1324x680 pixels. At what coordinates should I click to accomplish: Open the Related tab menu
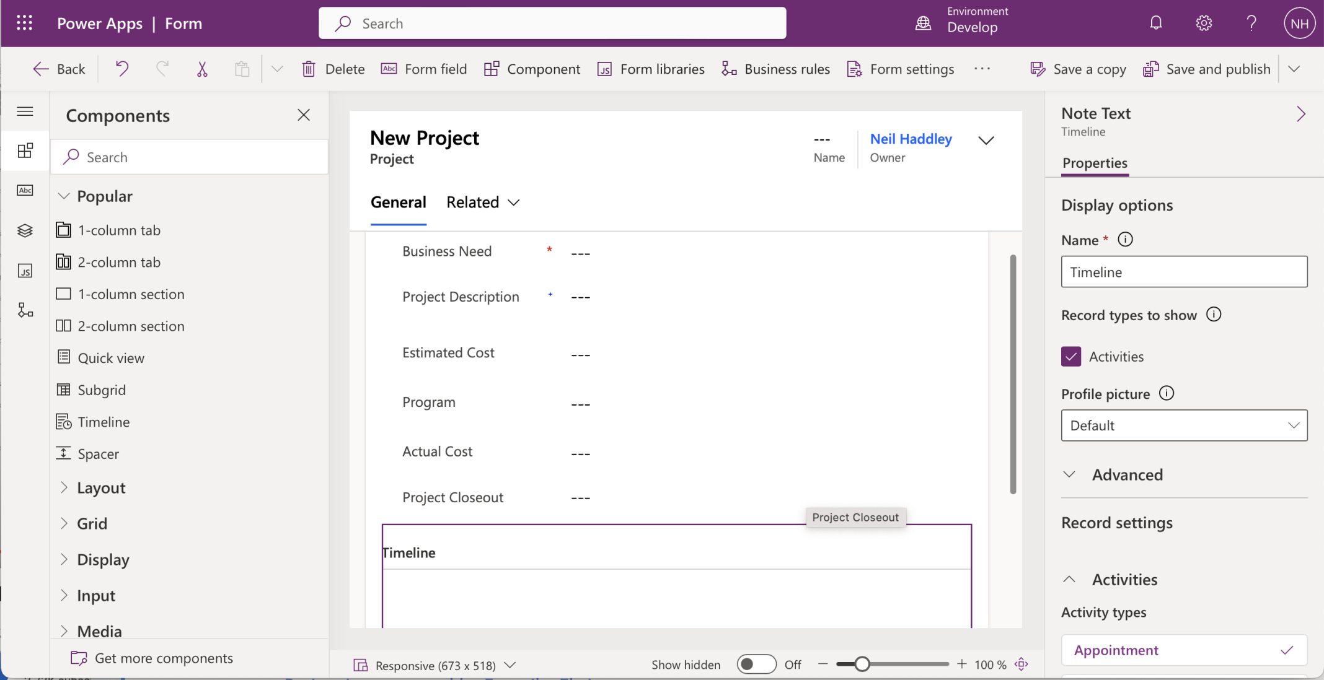(483, 203)
